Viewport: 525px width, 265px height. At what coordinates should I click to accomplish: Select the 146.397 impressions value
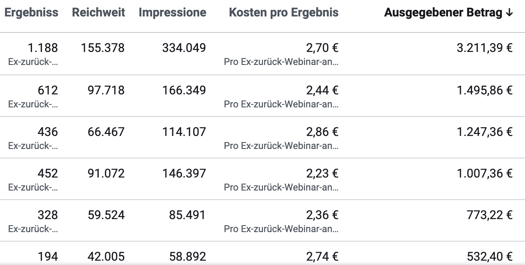click(184, 174)
